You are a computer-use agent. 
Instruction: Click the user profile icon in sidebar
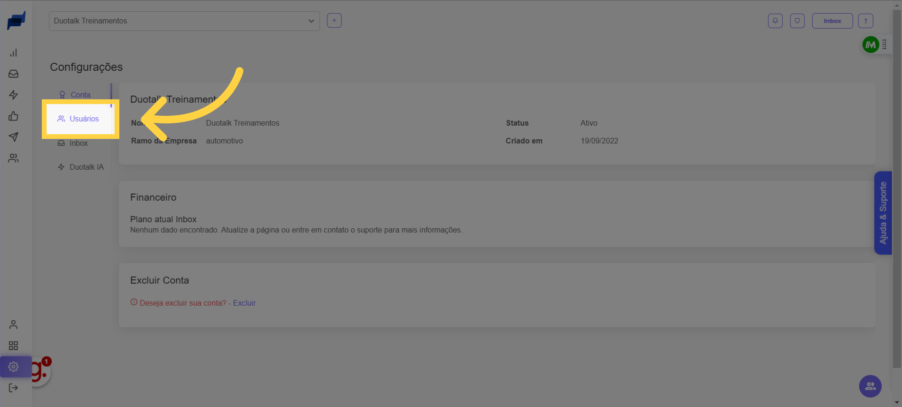[13, 324]
